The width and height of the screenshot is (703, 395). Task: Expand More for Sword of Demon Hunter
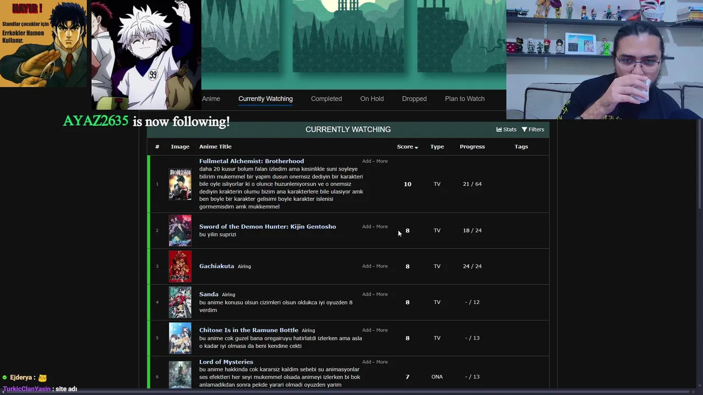tap(382, 227)
